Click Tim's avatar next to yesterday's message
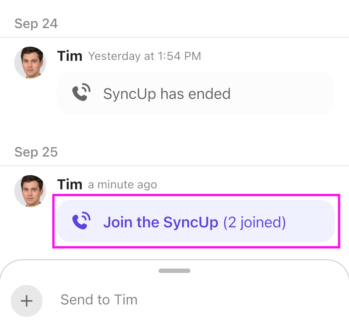The width and height of the screenshot is (349, 326). (x=30, y=63)
